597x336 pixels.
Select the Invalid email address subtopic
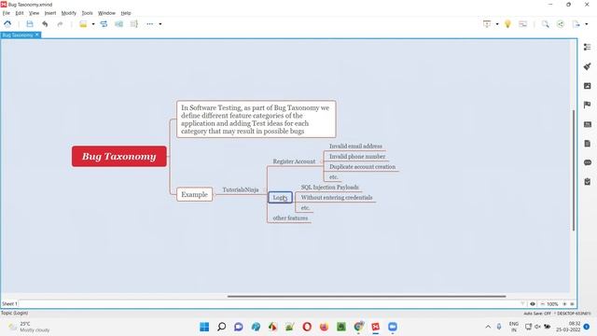(355, 146)
